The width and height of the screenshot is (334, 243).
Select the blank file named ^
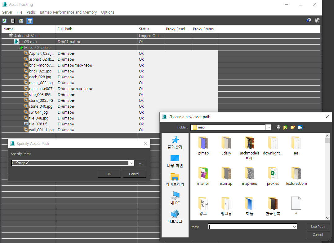pyautogui.click(x=296, y=206)
